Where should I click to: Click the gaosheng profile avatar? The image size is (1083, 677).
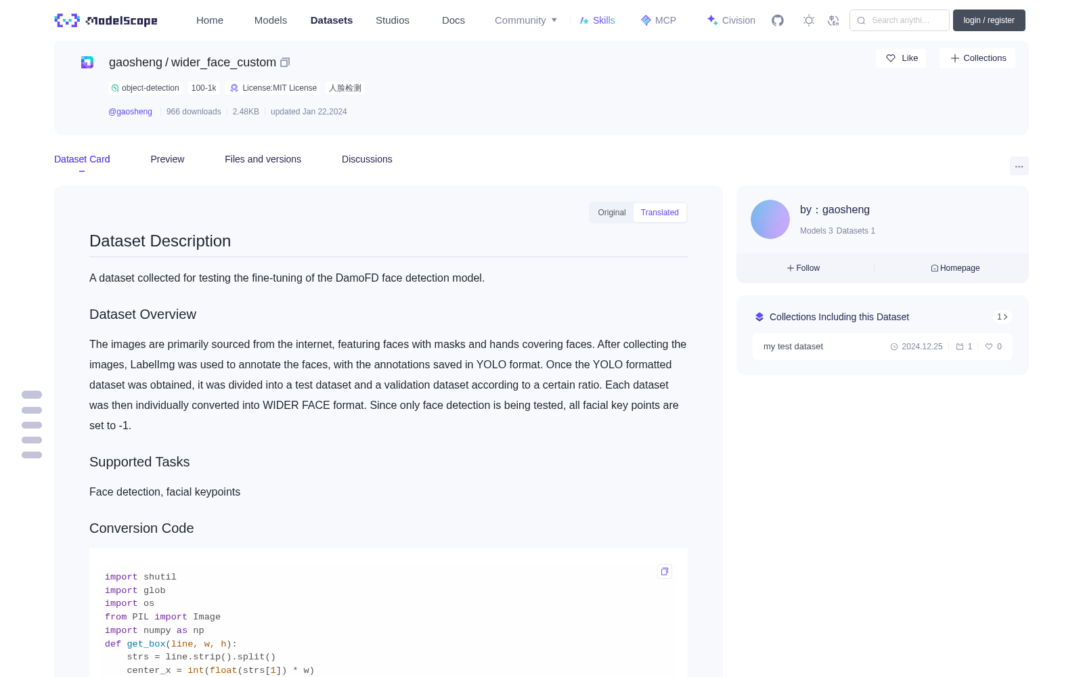pyautogui.click(x=770, y=219)
